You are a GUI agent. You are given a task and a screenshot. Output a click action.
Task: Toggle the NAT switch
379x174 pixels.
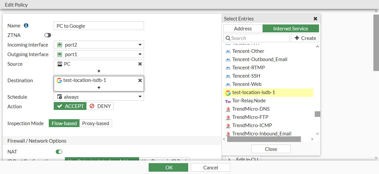(x=59, y=152)
